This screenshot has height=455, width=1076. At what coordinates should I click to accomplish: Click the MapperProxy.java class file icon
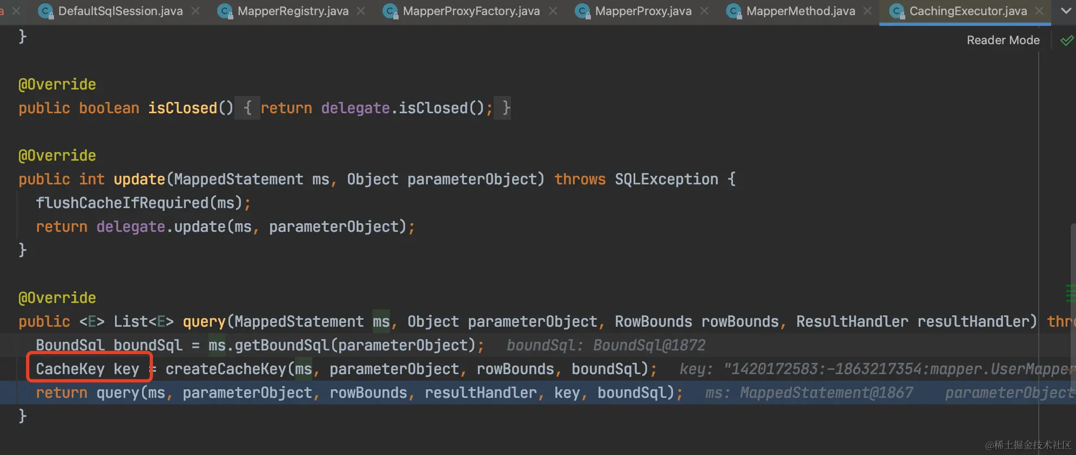[582, 11]
